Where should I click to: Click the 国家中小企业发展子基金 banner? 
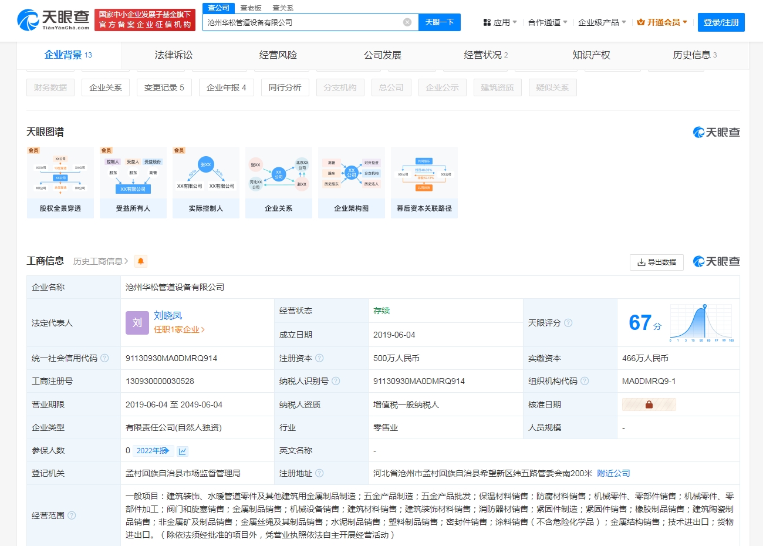click(145, 19)
